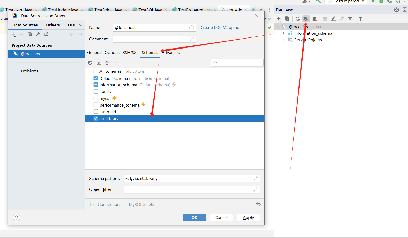
Task: Click the remove pattern minus icon
Action: [115, 63]
